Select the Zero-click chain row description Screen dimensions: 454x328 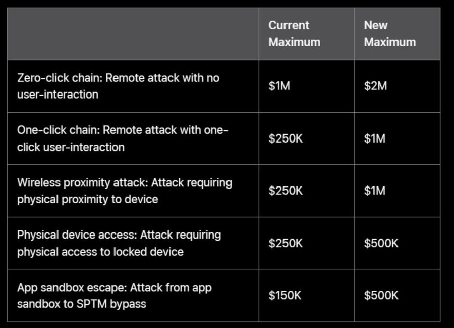click(118, 86)
